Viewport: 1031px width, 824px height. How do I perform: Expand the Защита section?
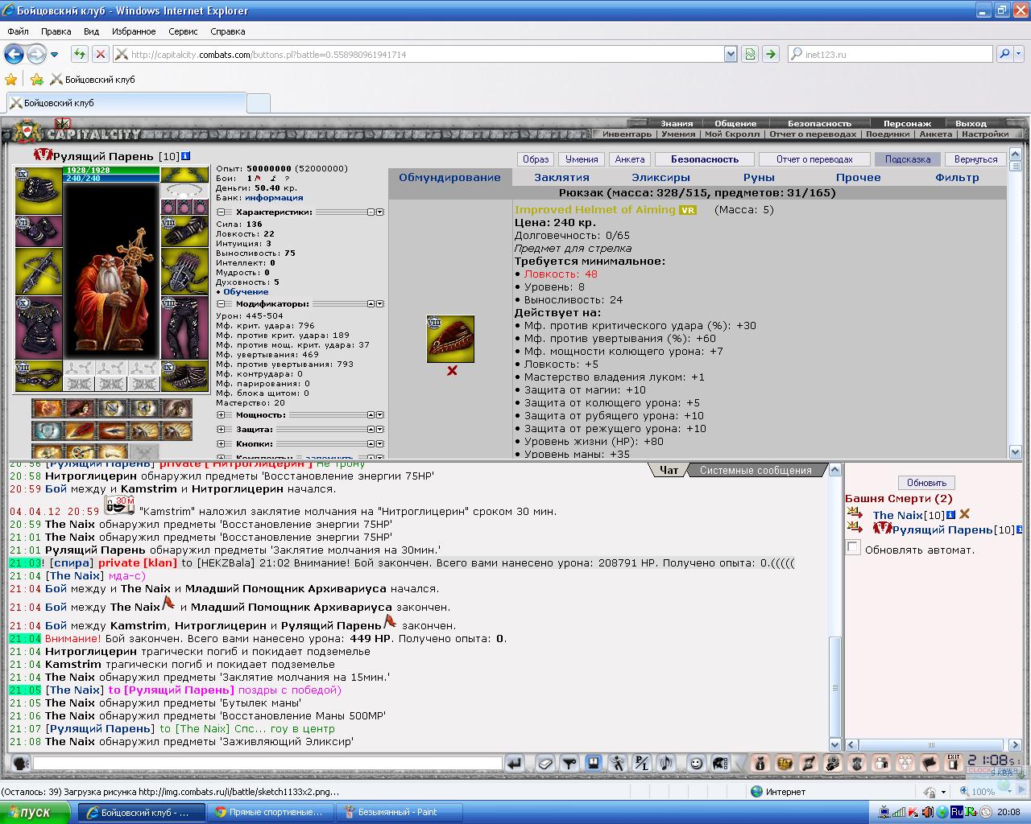click(221, 430)
